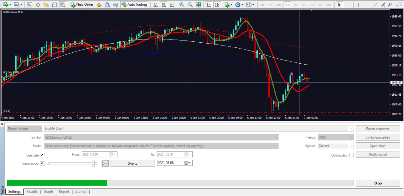Toggle the Strategy Tester icon
The image size is (404, 196).
(63, 5)
